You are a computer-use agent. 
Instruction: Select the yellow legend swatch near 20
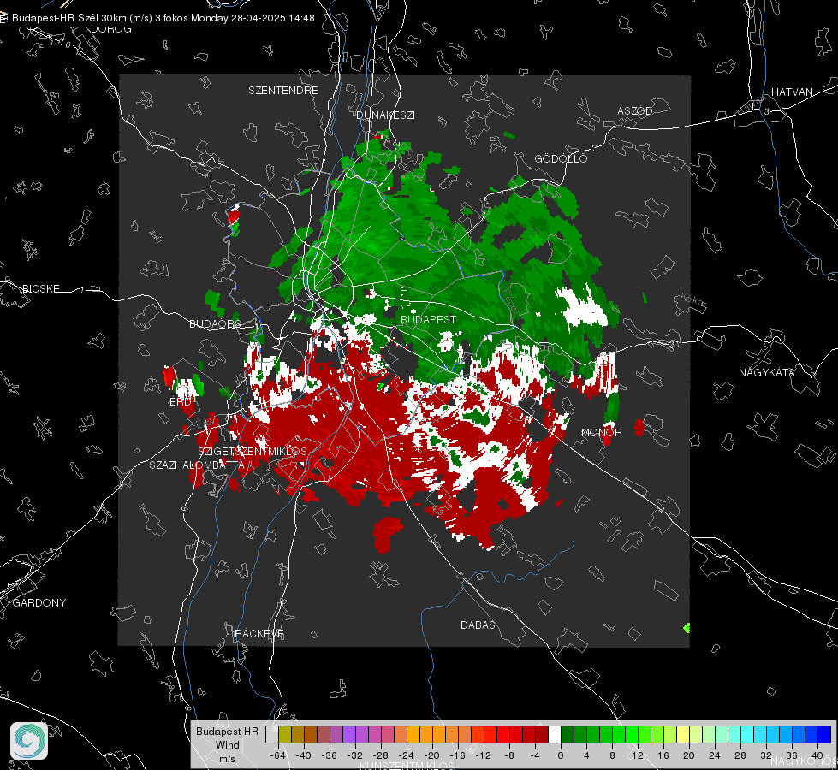click(x=683, y=735)
